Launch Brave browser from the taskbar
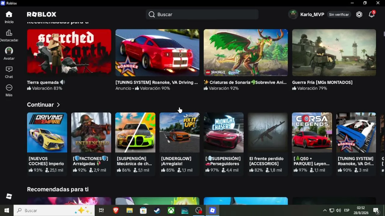This screenshot has width=385, height=216. [x=116, y=211]
